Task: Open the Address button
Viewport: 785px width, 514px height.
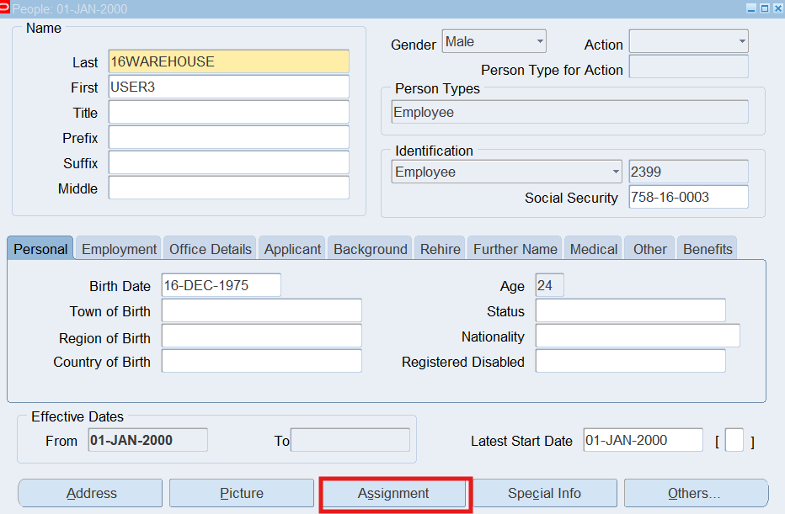Action: [x=91, y=494]
